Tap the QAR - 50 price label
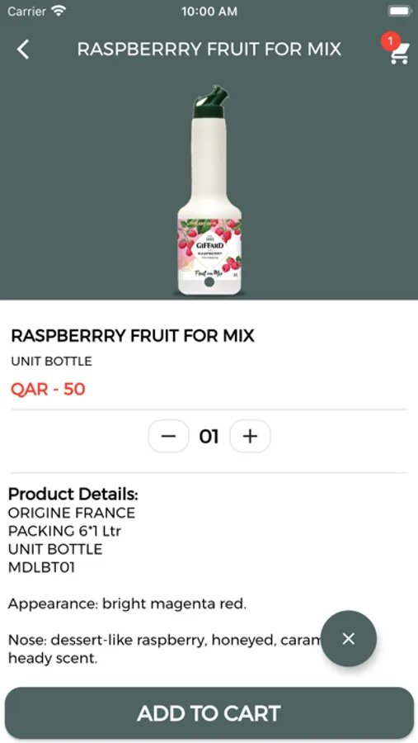The image size is (418, 743). (48, 389)
